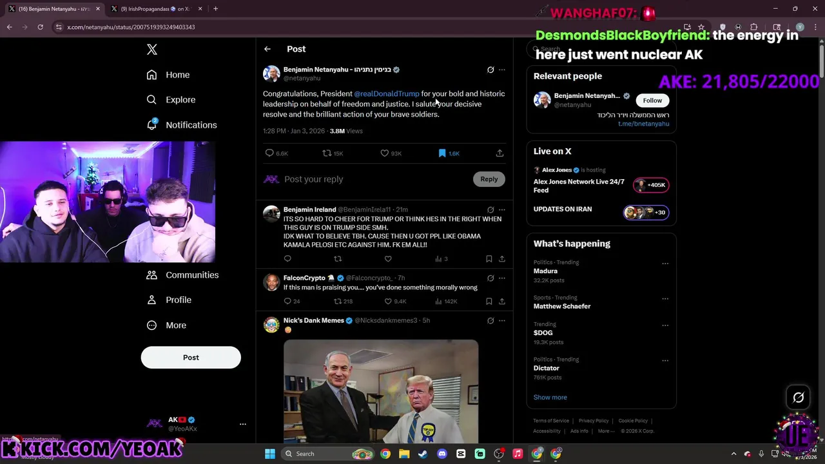This screenshot has height=464, width=825.
Task: Click the X logo in sidebar
Action: point(151,50)
